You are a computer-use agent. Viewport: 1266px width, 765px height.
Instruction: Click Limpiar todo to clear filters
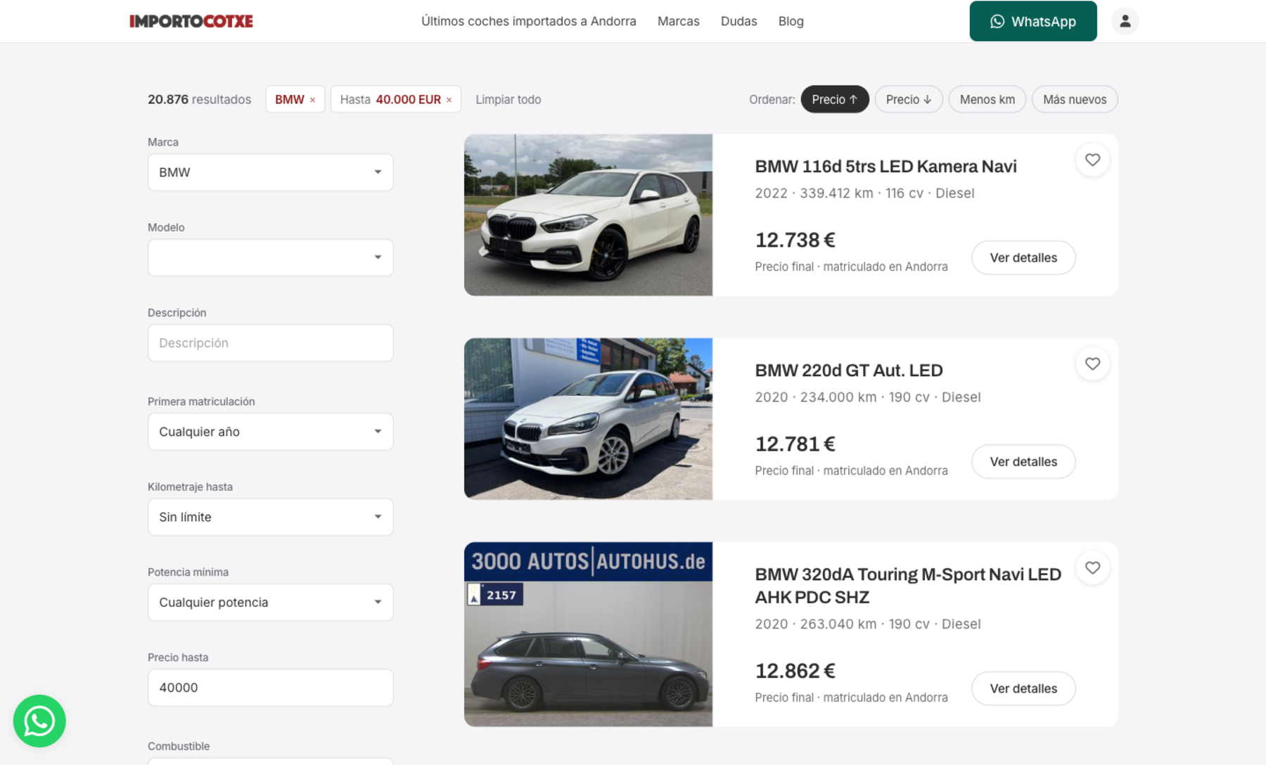(509, 100)
